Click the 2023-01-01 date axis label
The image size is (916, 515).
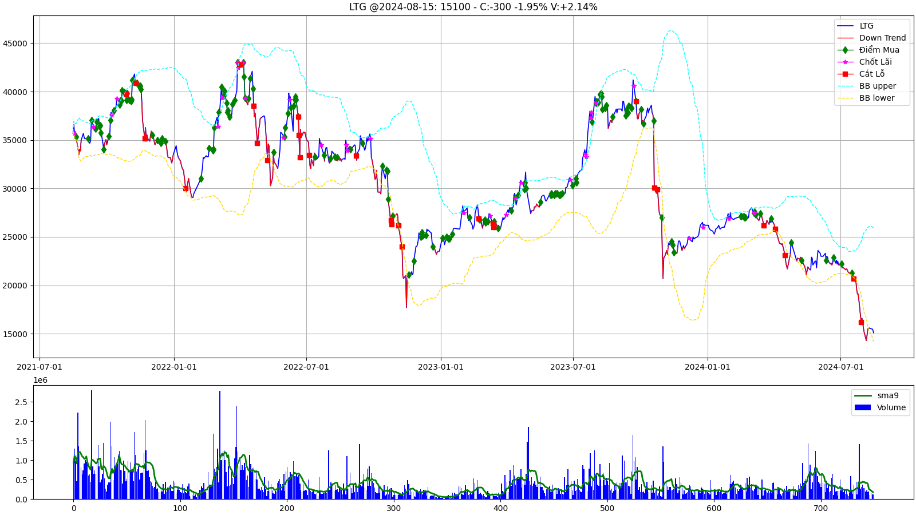click(441, 367)
